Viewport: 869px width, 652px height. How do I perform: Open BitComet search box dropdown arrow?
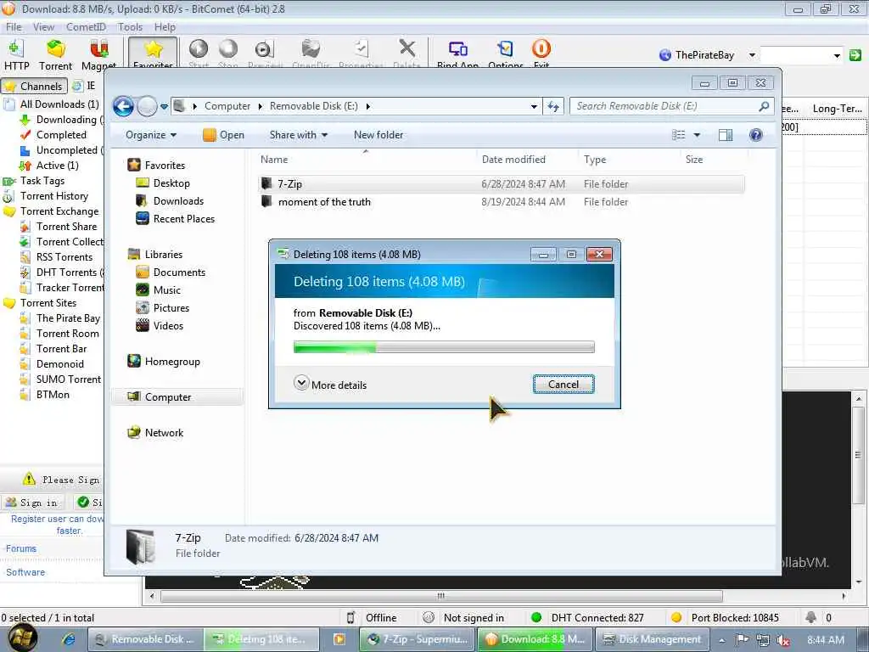tap(836, 55)
